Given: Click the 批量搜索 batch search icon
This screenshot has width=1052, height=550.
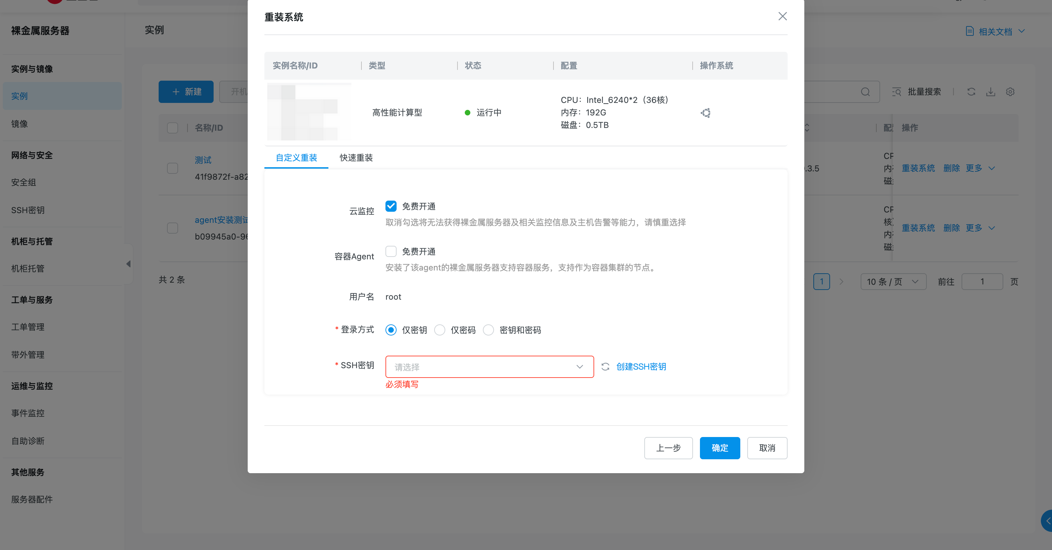Looking at the screenshot, I should [x=896, y=92].
